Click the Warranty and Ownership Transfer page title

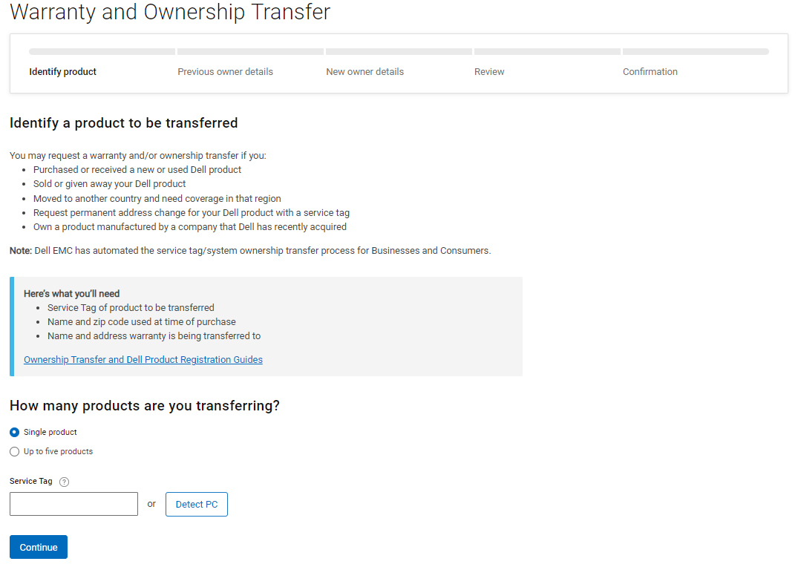pyautogui.click(x=170, y=12)
